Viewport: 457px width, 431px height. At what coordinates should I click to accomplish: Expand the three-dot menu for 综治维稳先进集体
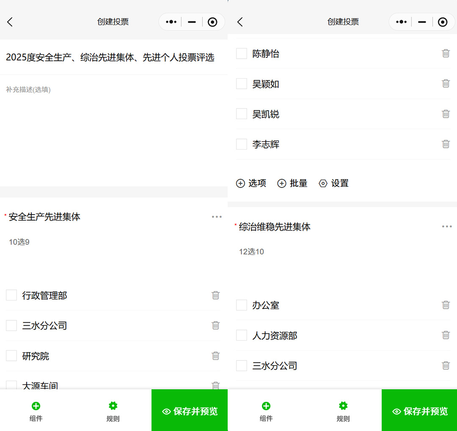click(x=447, y=226)
